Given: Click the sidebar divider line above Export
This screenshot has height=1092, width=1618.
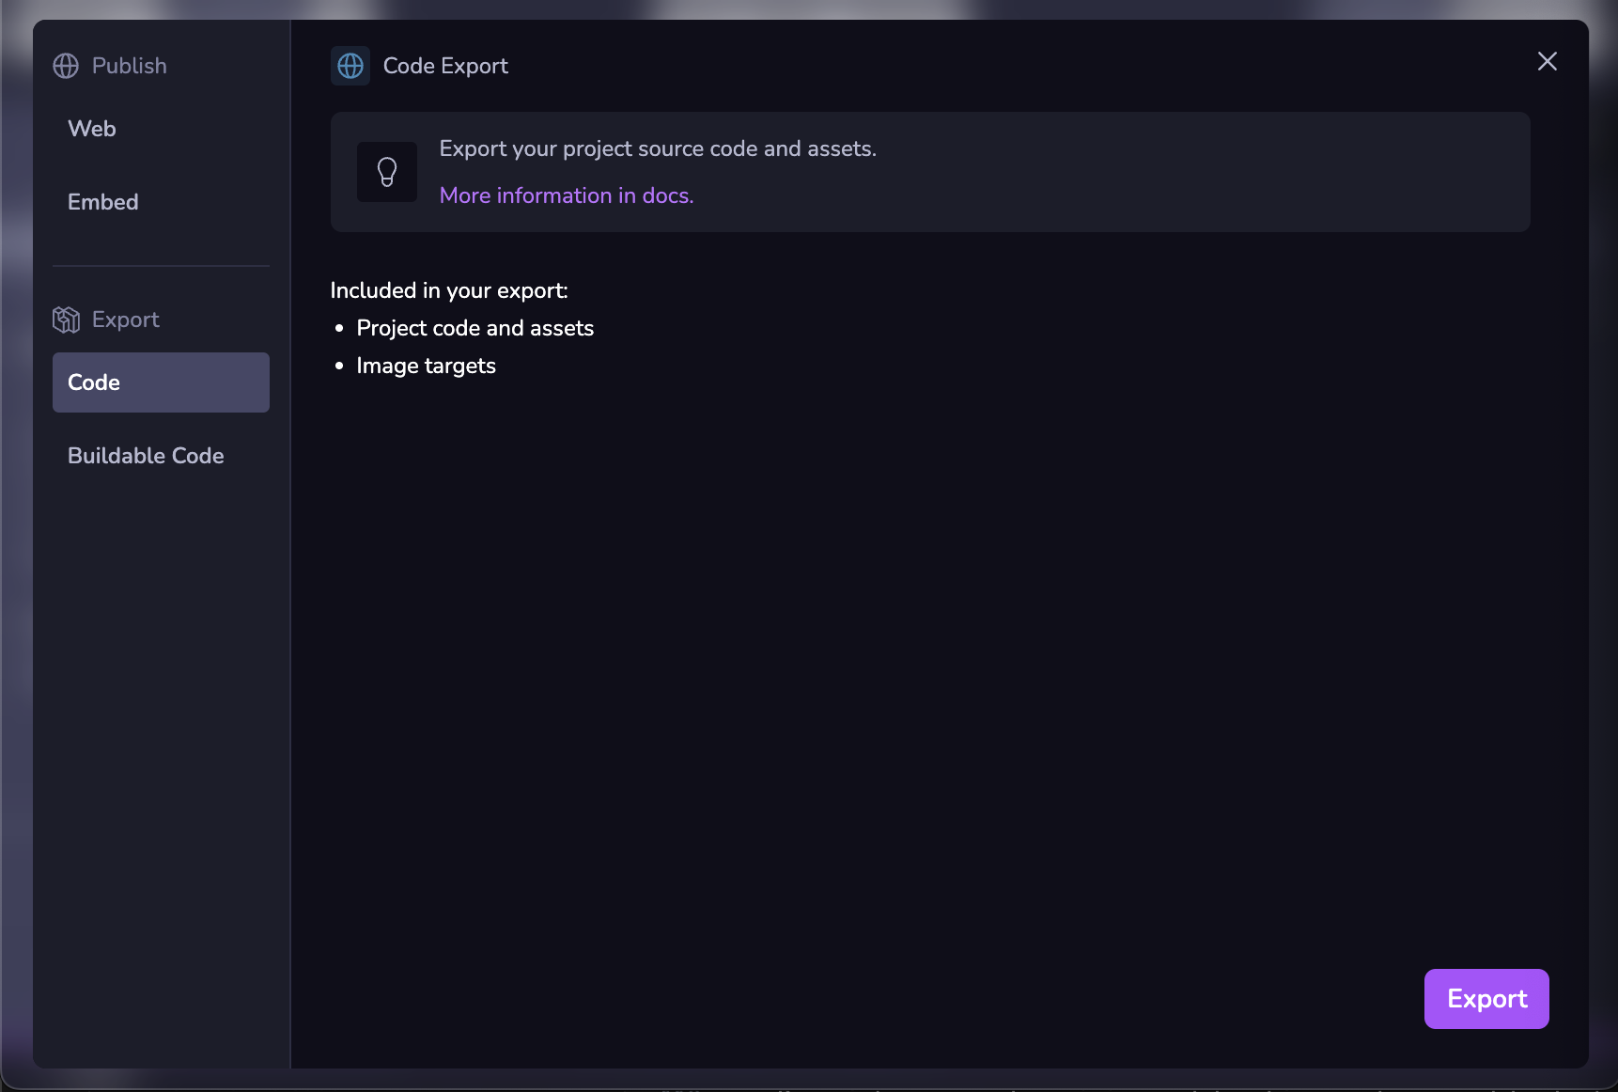Looking at the screenshot, I should 161,266.
